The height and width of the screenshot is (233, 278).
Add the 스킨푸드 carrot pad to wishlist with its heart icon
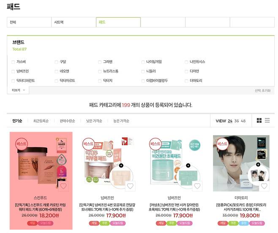(x=63, y=186)
